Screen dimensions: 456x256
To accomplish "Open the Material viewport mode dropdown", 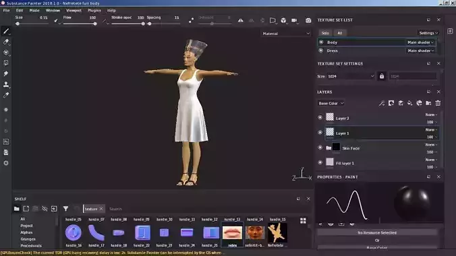I will click(x=286, y=34).
